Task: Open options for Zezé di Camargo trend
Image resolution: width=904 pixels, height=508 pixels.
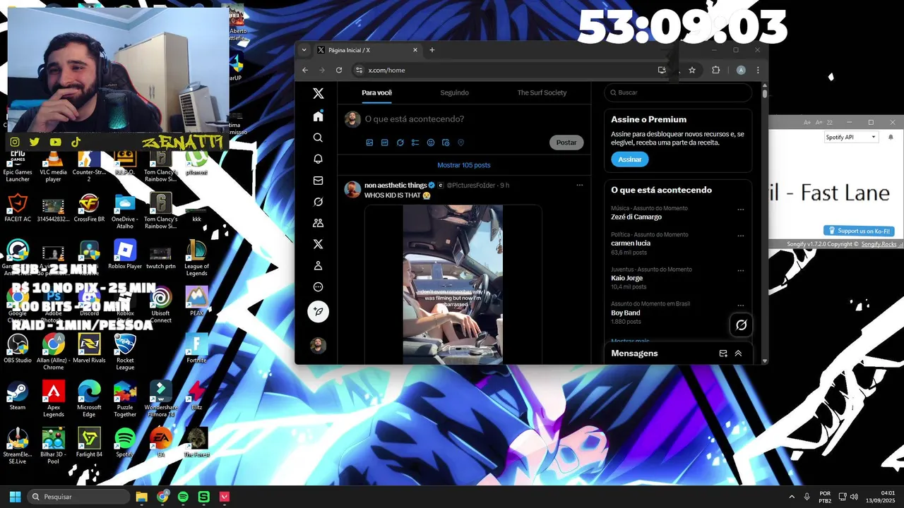Action: [741, 210]
